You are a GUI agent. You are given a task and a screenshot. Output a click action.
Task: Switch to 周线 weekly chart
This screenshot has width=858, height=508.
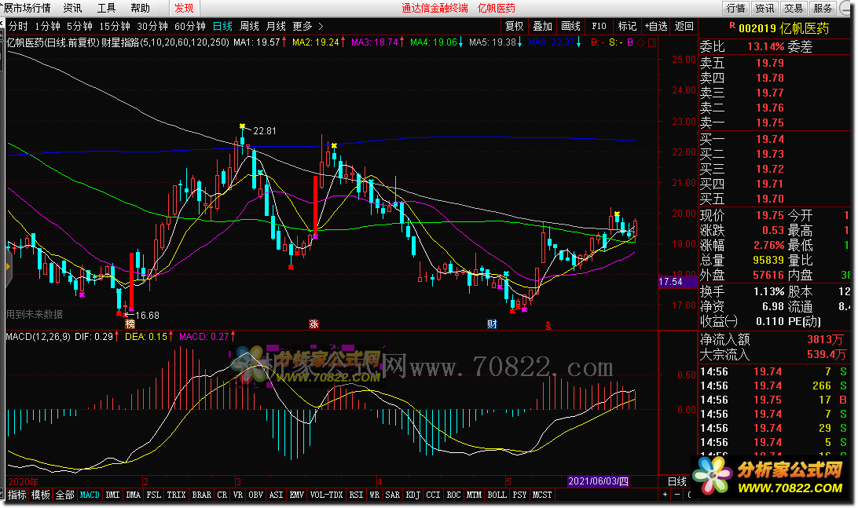point(250,26)
